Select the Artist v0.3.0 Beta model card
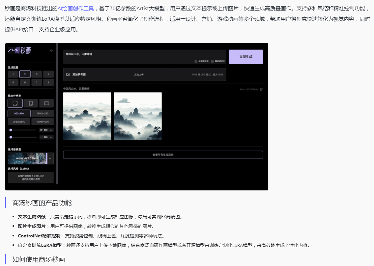The width and height of the screenshot is (374, 266). [27, 158]
